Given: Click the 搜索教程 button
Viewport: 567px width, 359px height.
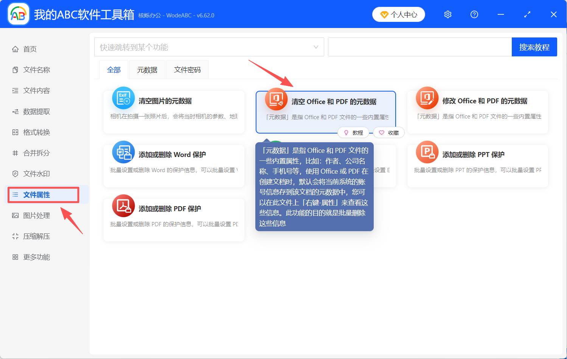Looking at the screenshot, I should (x=534, y=47).
